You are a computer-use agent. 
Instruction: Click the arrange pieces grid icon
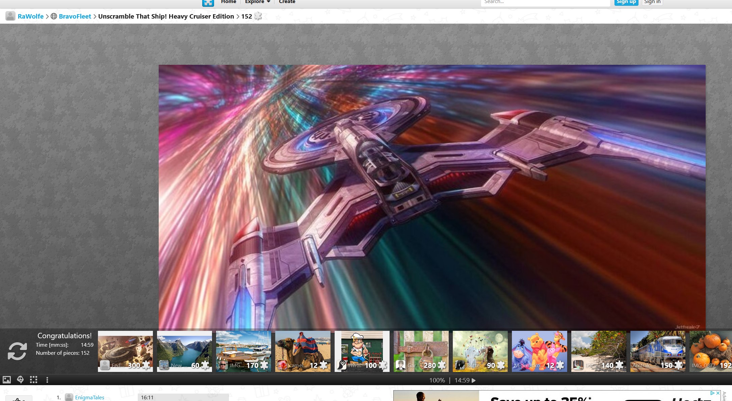[33, 380]
